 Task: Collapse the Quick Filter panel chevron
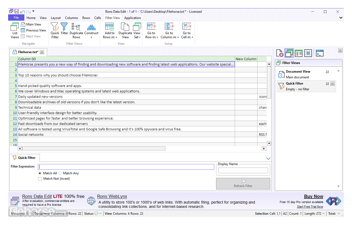268,159
